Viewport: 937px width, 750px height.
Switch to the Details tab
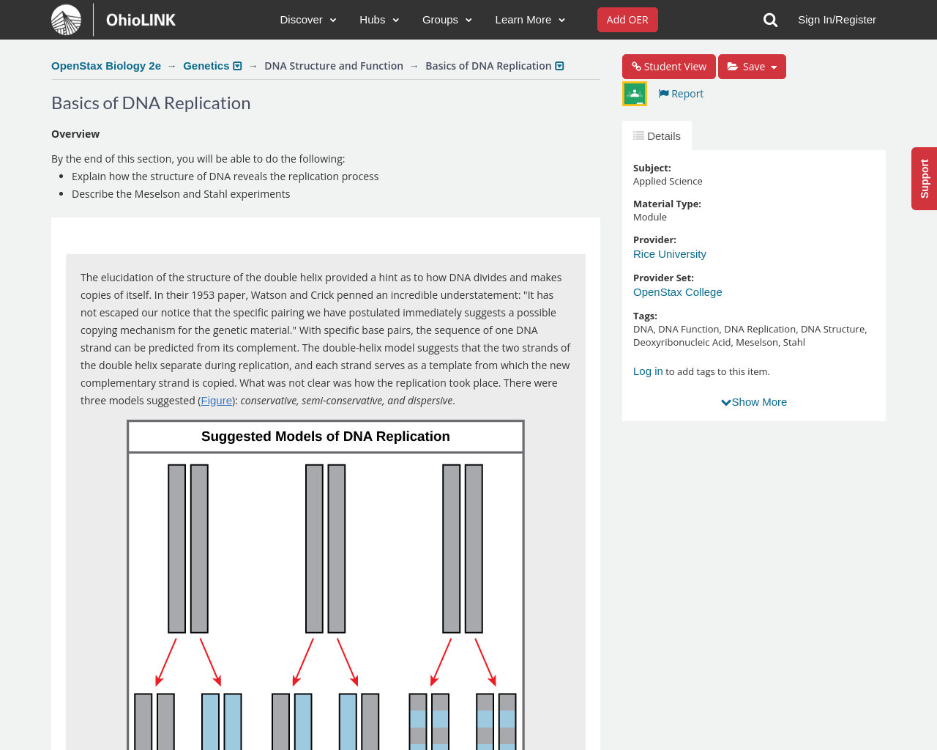point(656,134)
